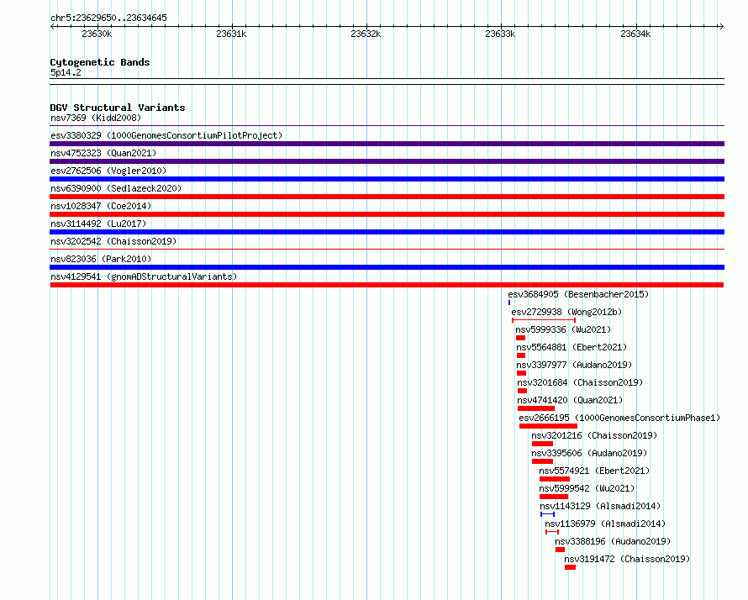
Task: Click the nsv5999542 (Wu2021) label
Action: tap(587, 488)
